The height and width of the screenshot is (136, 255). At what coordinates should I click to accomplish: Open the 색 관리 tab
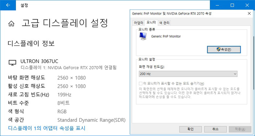pyautogui.click(x=164, y=23)
